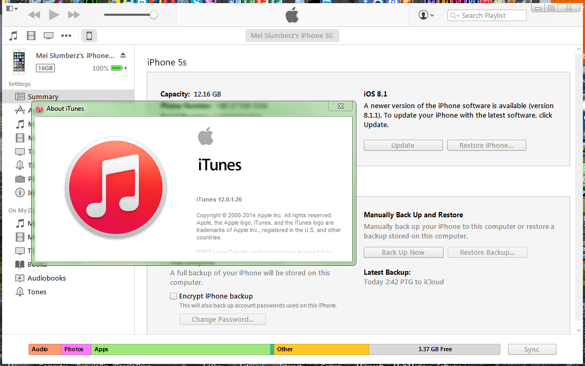Open Music settings icon under Summary
The image size is (585, 366).
pyautogui.click(x=20, y=124)
